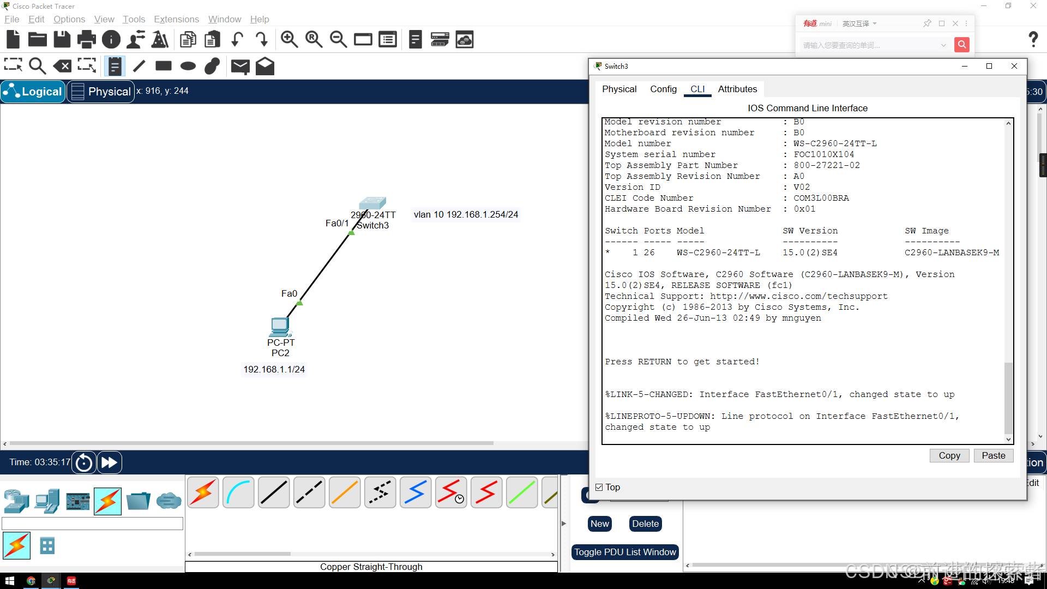Viewport: 1047px width, 589px height.
Task: Open Options menu
Action: coord(69,19)
